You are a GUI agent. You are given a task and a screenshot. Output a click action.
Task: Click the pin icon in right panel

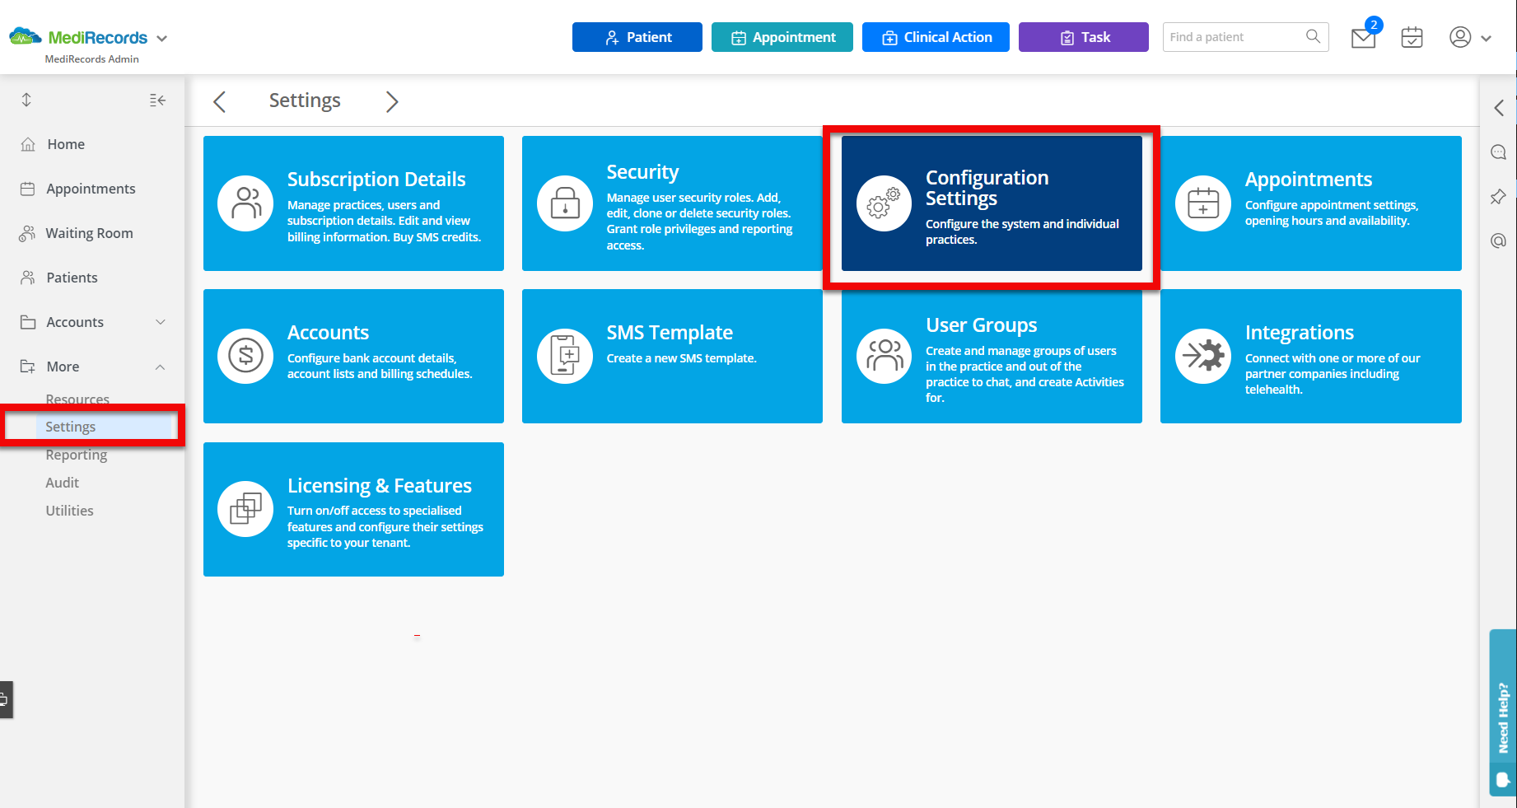[1499, 197]
